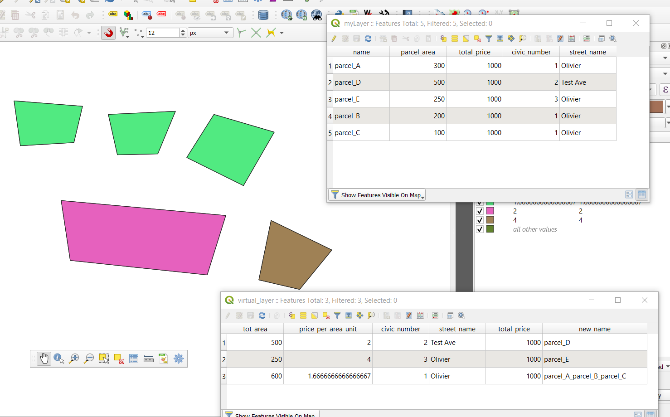Reload the myLayer attribute table
Viewport: 670px width, 417px height.
tap(368, 39)
